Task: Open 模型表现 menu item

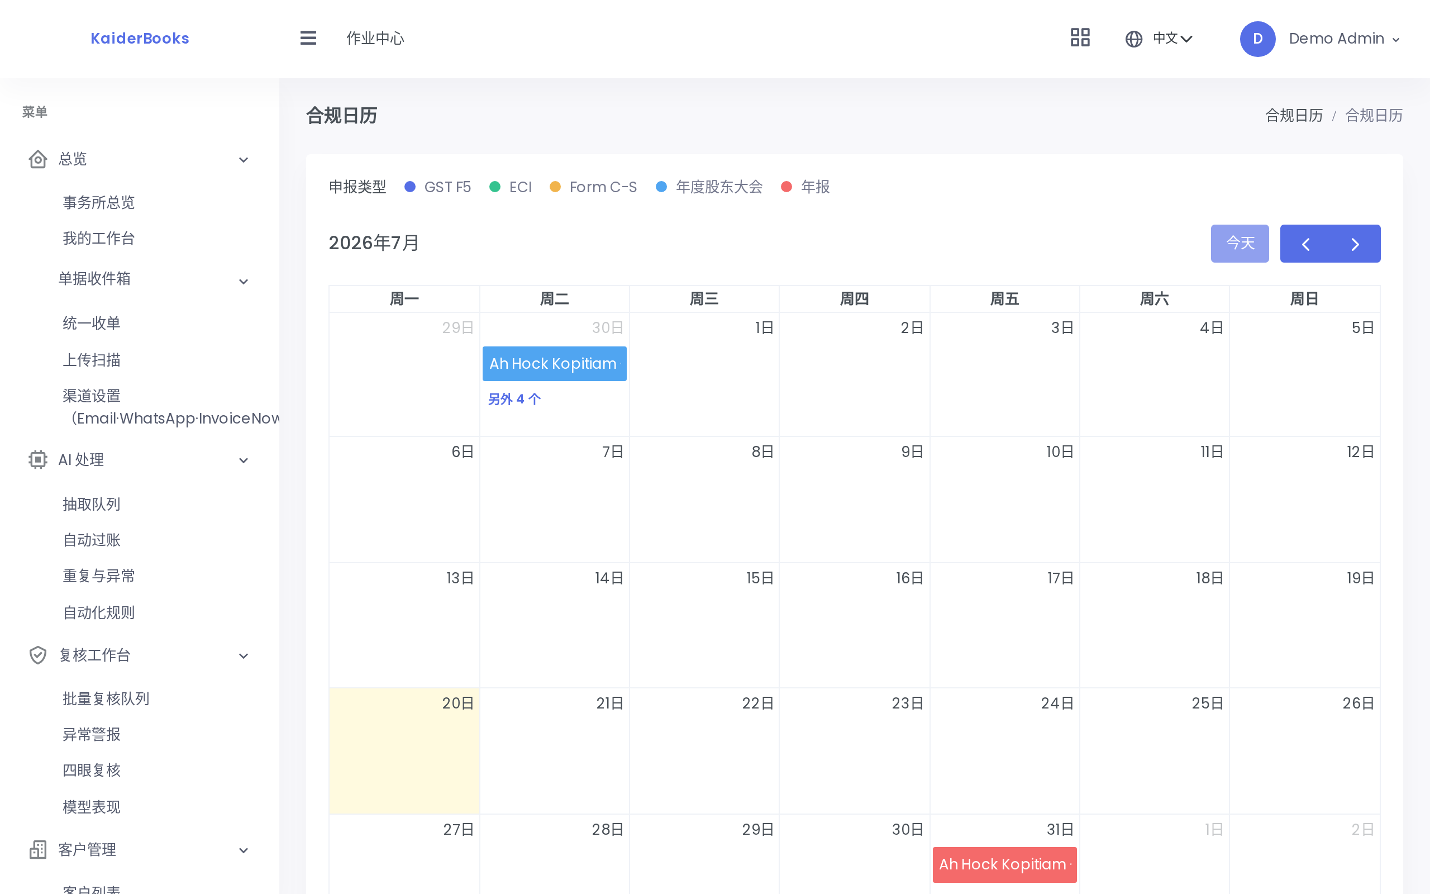Action: (92, 806)
